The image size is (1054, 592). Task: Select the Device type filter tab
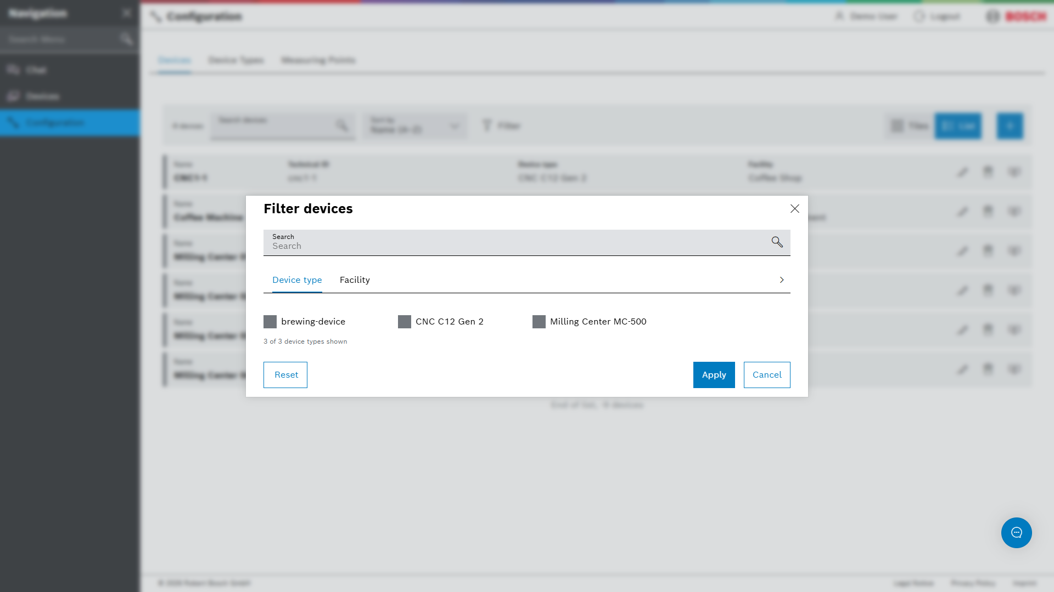tap(297, 280)
